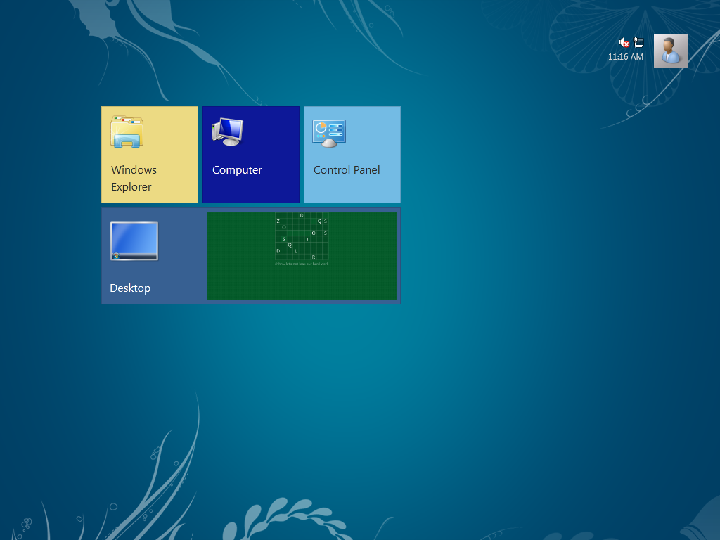Click the Computer monitor icon

click(x=228, y=131)
